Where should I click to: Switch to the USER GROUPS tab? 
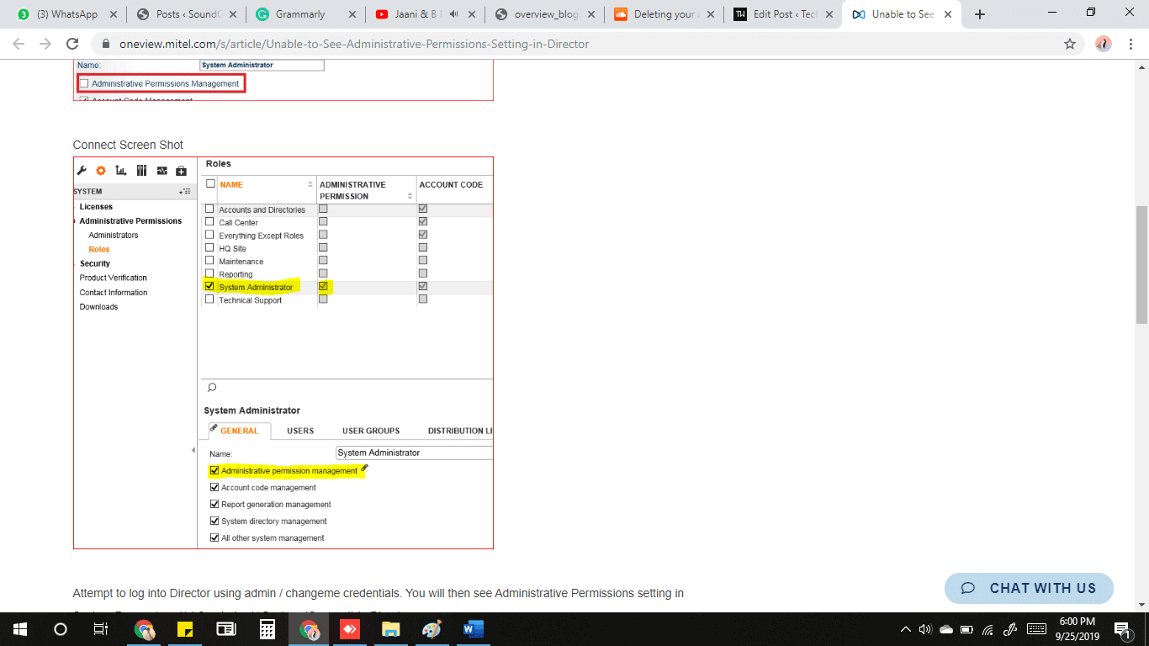click(x=371, y=431)
